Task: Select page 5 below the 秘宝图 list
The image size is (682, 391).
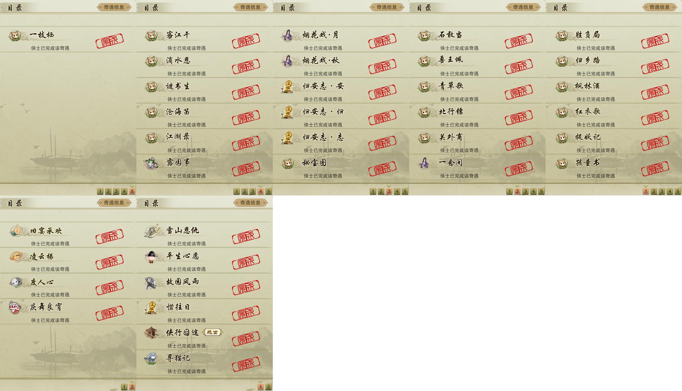Action: tap(405, 191)
